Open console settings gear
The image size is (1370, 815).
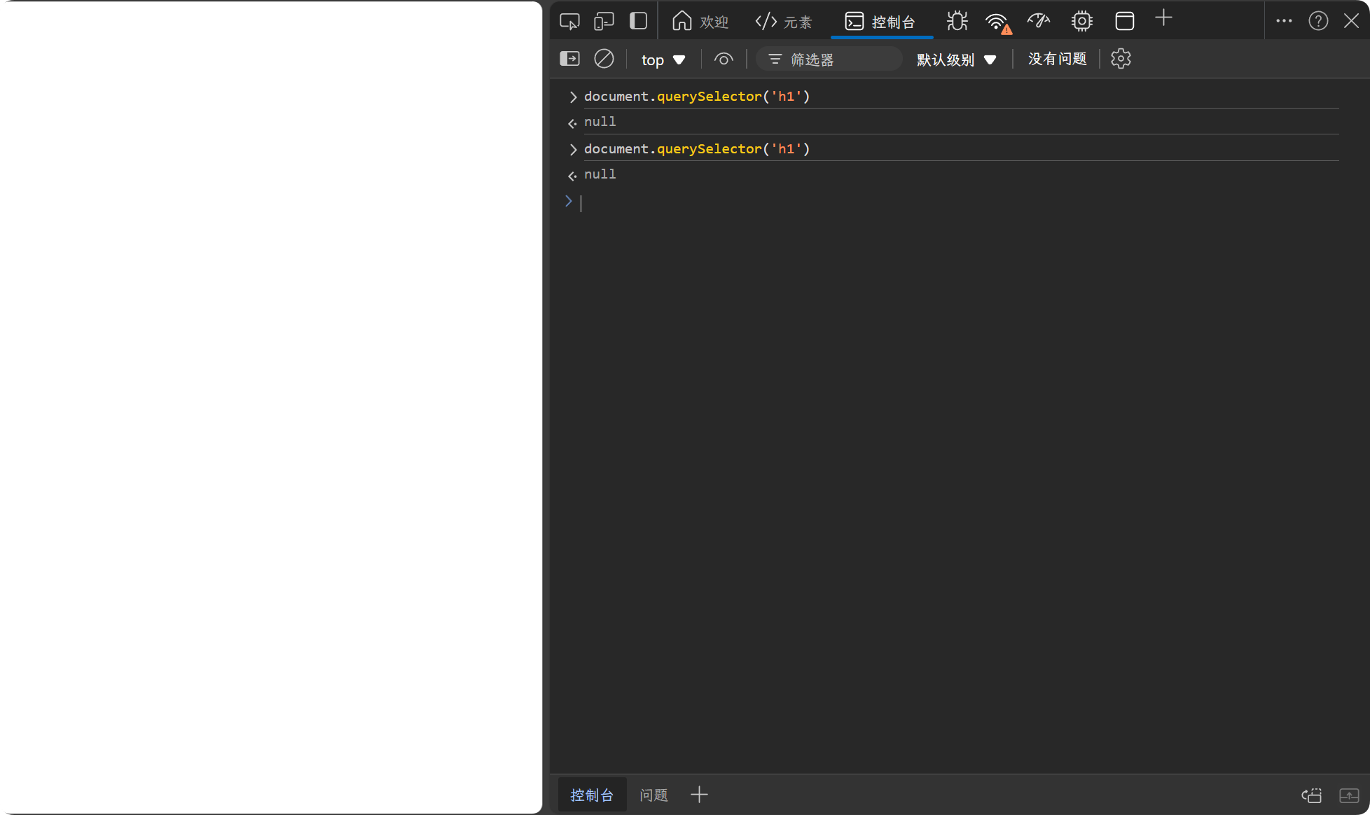point(1121,59)
